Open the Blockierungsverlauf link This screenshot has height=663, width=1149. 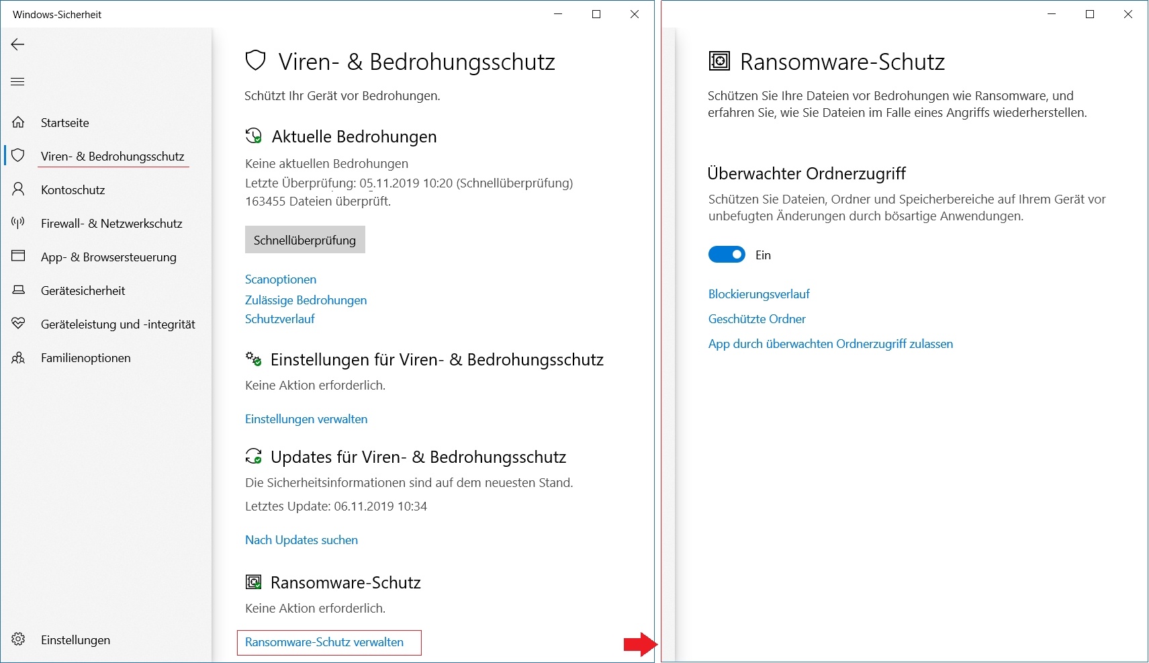coord(759,294)
